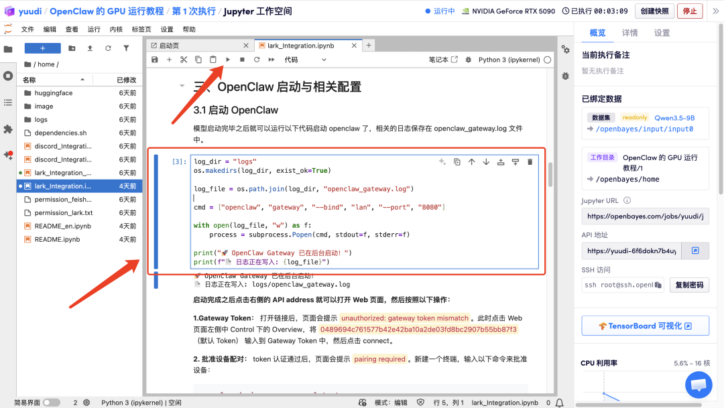
Task: Move the cell down with down arrow
Action: click(x=486, y=162)
